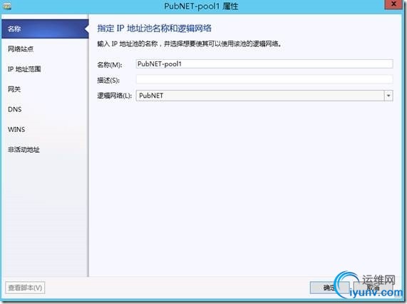Click the PubNET value in 逻辑网络 combo box

tap(151, 96)
